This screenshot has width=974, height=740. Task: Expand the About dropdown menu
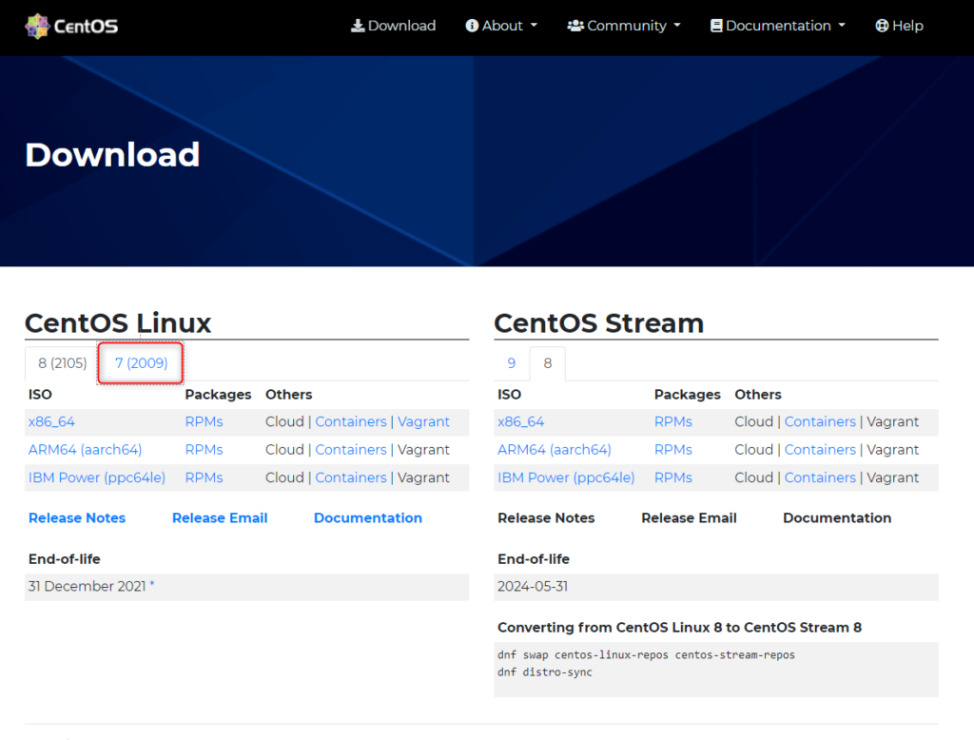(501, 26)
